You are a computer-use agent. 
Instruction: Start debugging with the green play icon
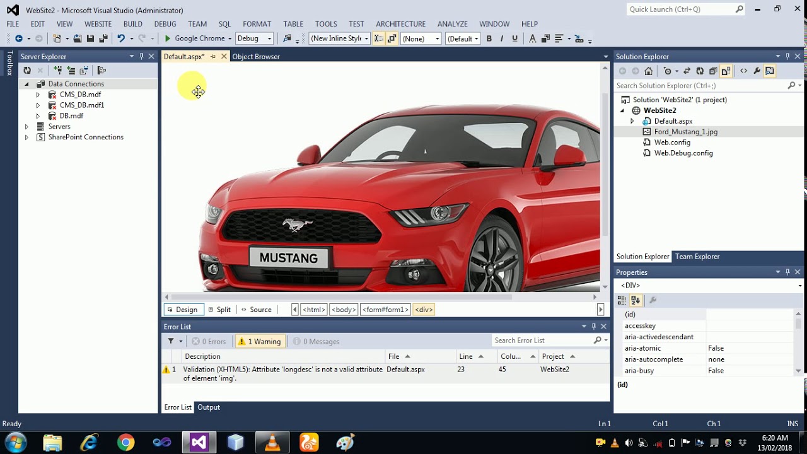pyautogui.click(x=168, y=38)
